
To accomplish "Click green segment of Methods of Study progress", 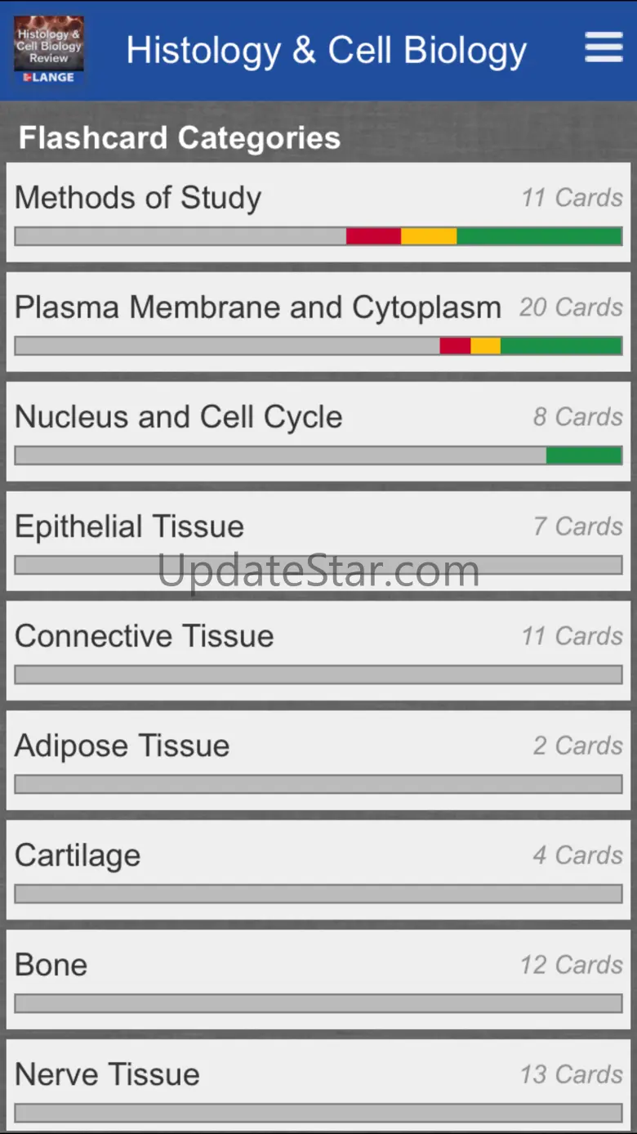I will [539, 236].
